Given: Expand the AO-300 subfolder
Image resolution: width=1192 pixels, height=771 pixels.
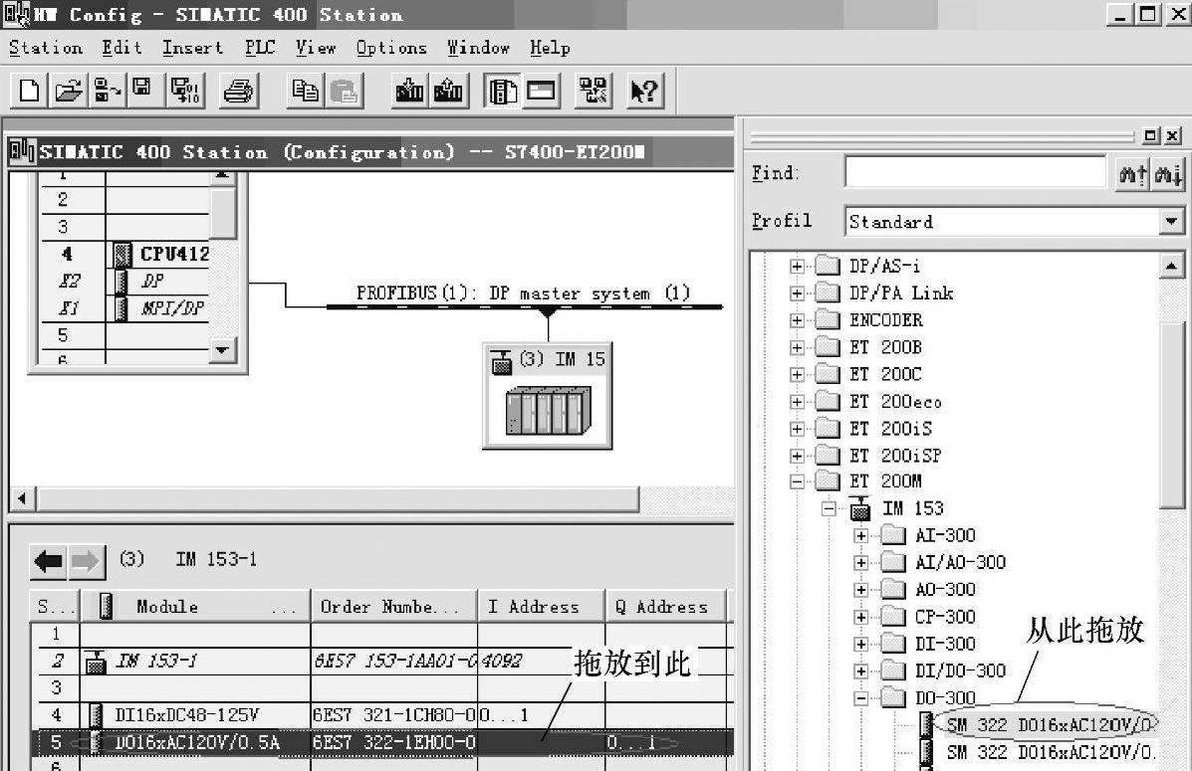Looking at the screenshot, I should point(861,590).
